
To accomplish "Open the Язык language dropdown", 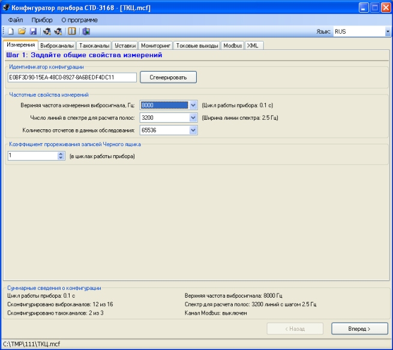I will pos(387,31).
